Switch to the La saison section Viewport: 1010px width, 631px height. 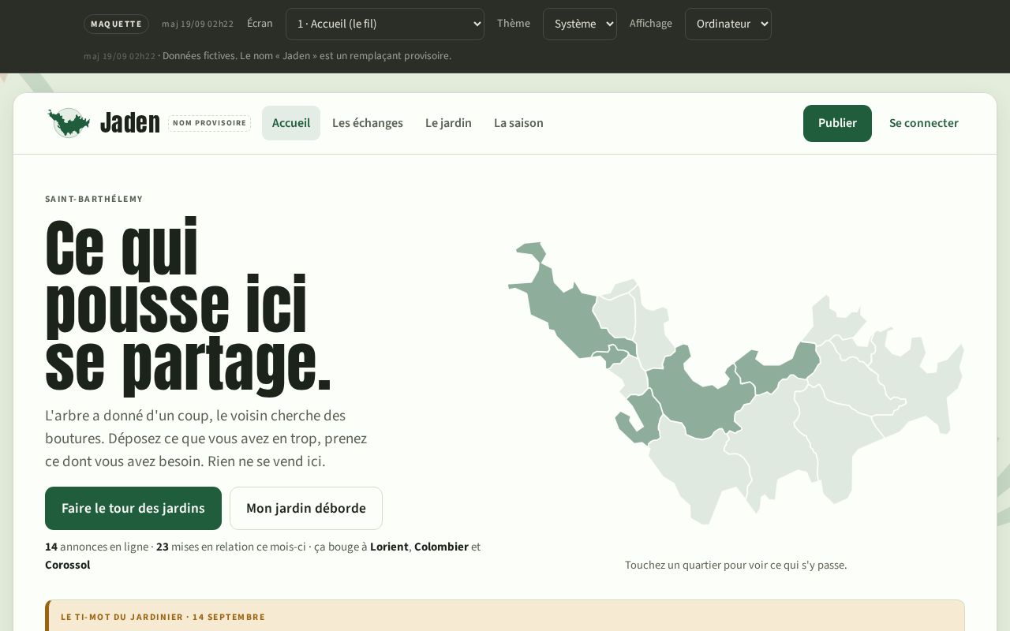coord(518,123)
